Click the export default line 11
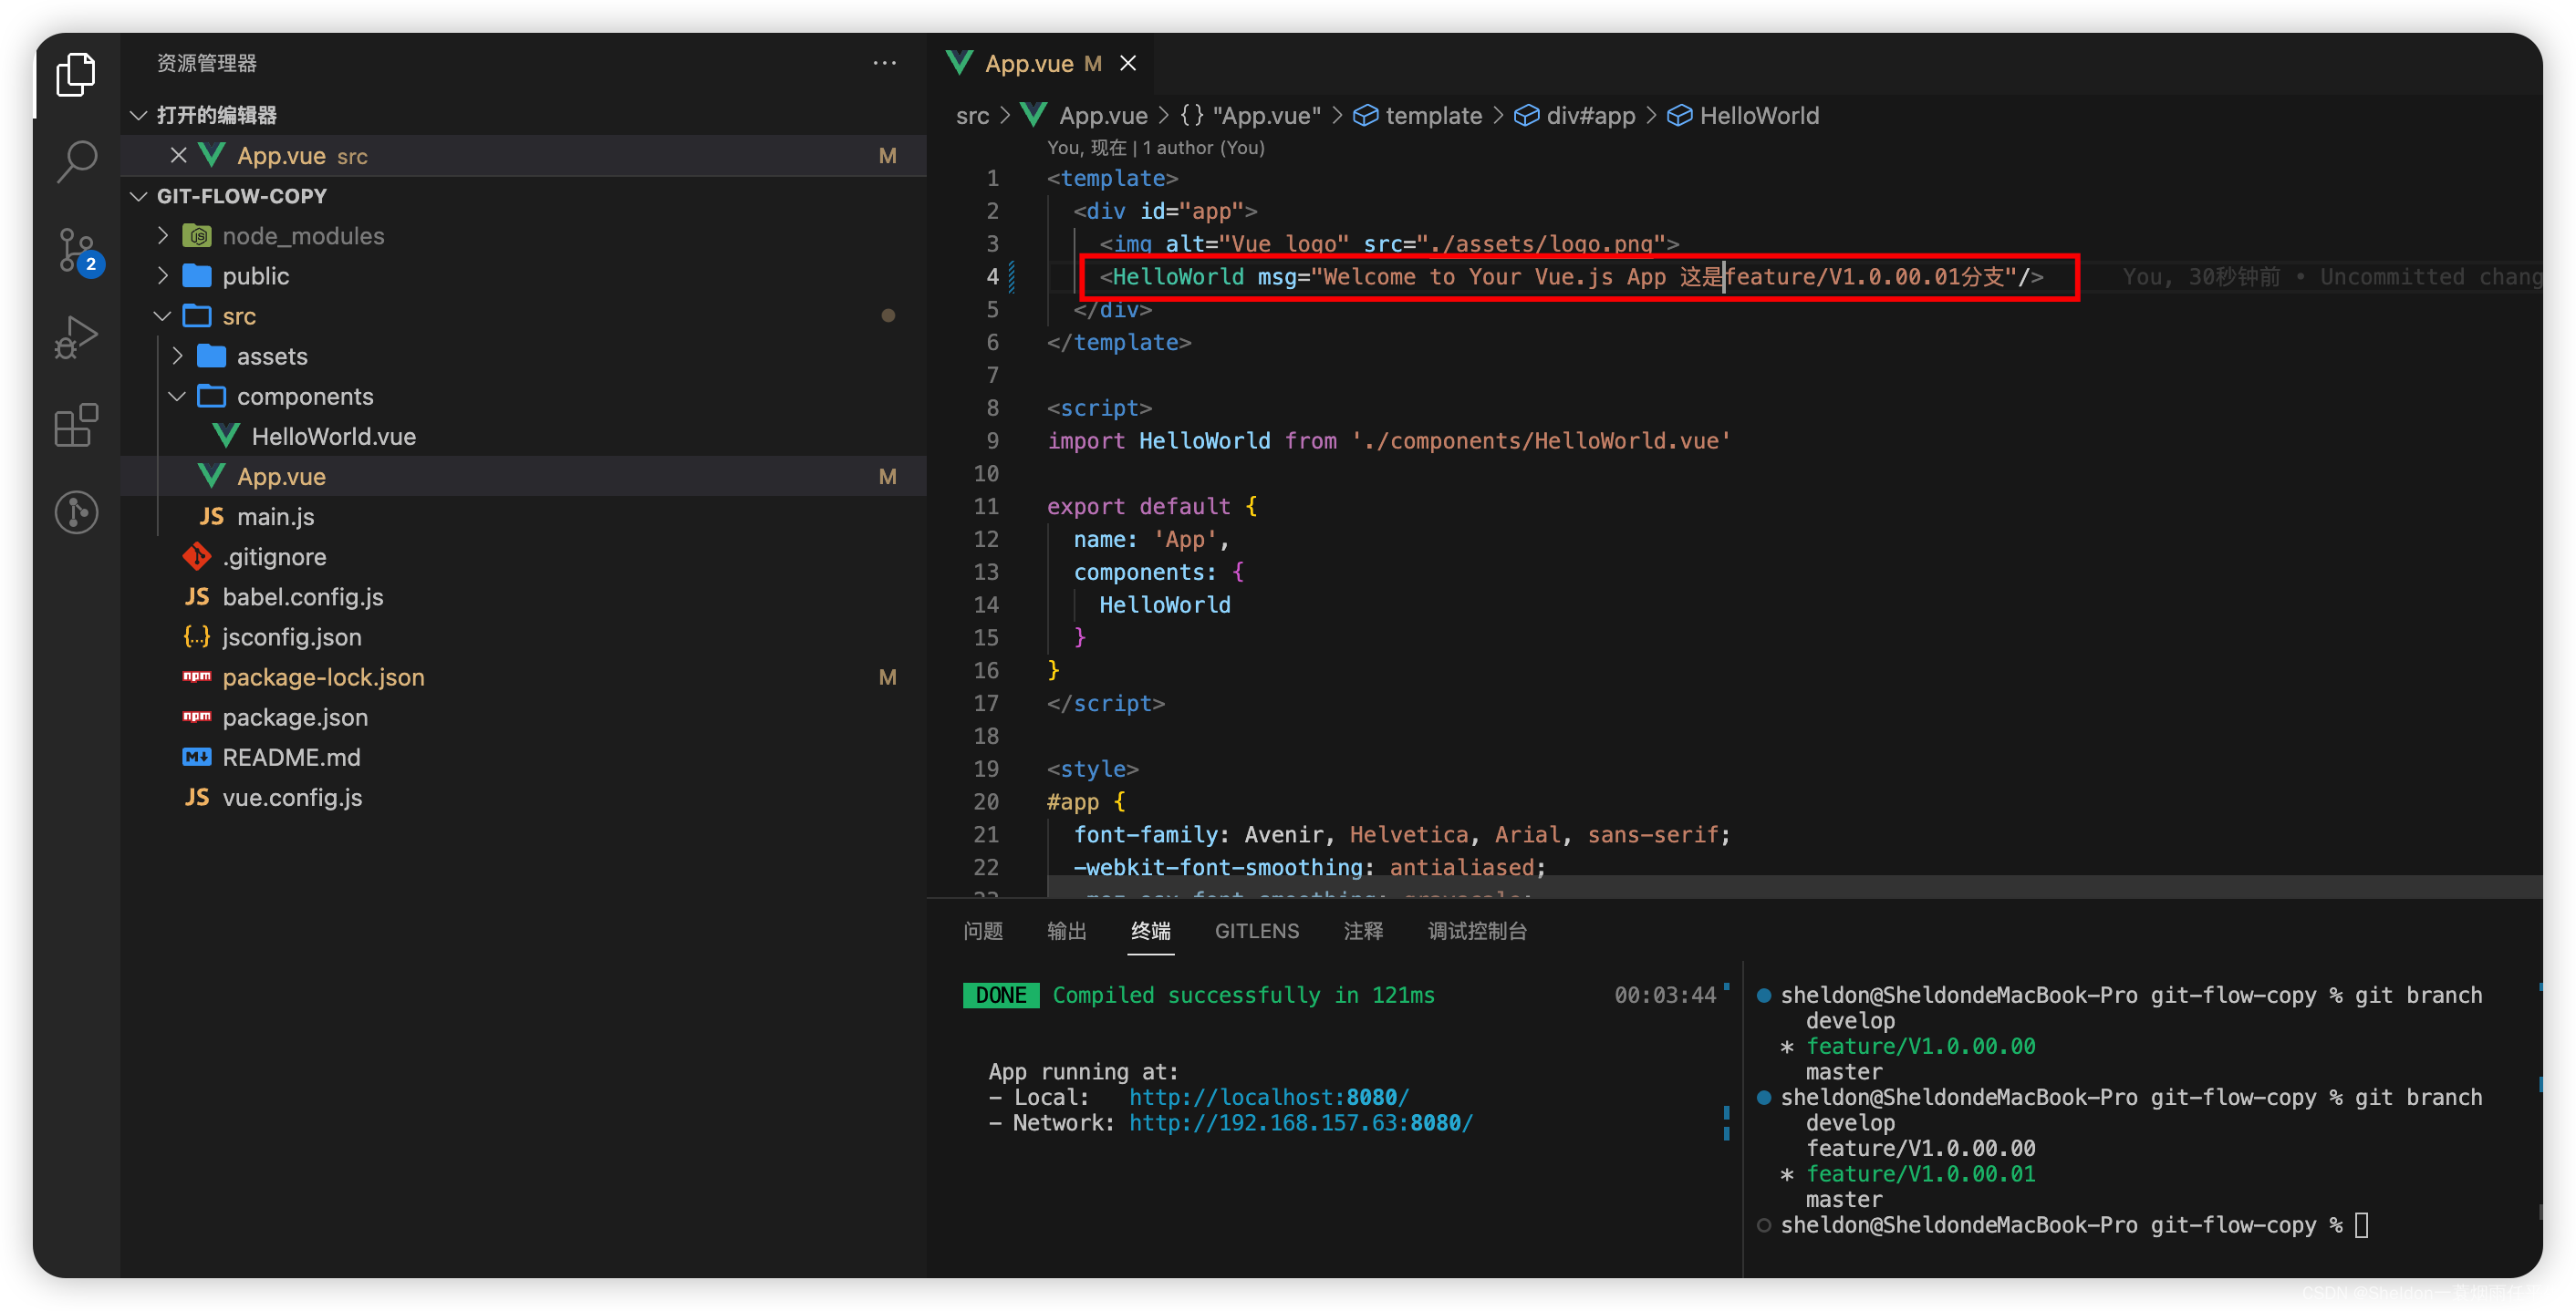 pos(1152,507)
